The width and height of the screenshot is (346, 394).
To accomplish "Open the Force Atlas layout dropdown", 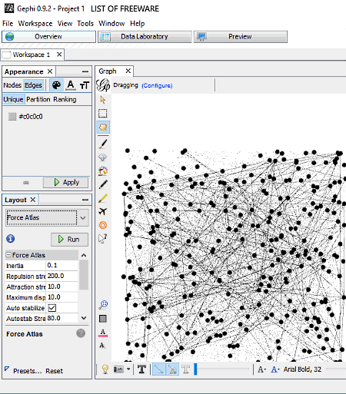I will pyautogui.click(x=47, y=217).
